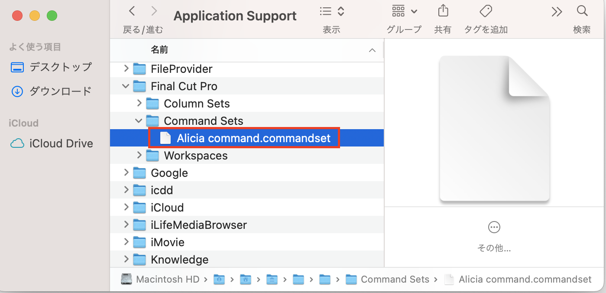This screenshot has height=293, width=606.
Task: Expand the Workspaces folder
Action: click(139, 156)
